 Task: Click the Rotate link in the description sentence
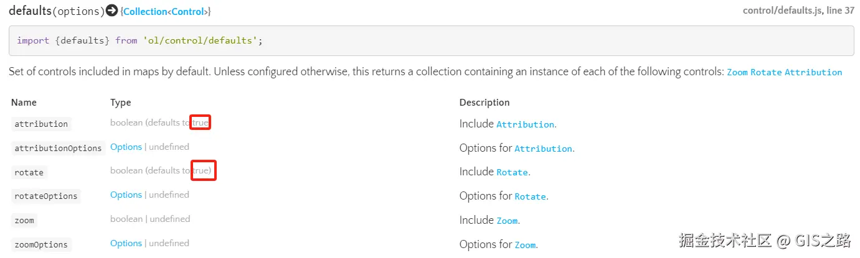(765, 72)
